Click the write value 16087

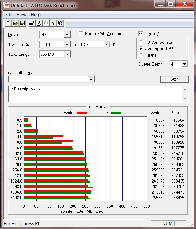click(159, 120)
